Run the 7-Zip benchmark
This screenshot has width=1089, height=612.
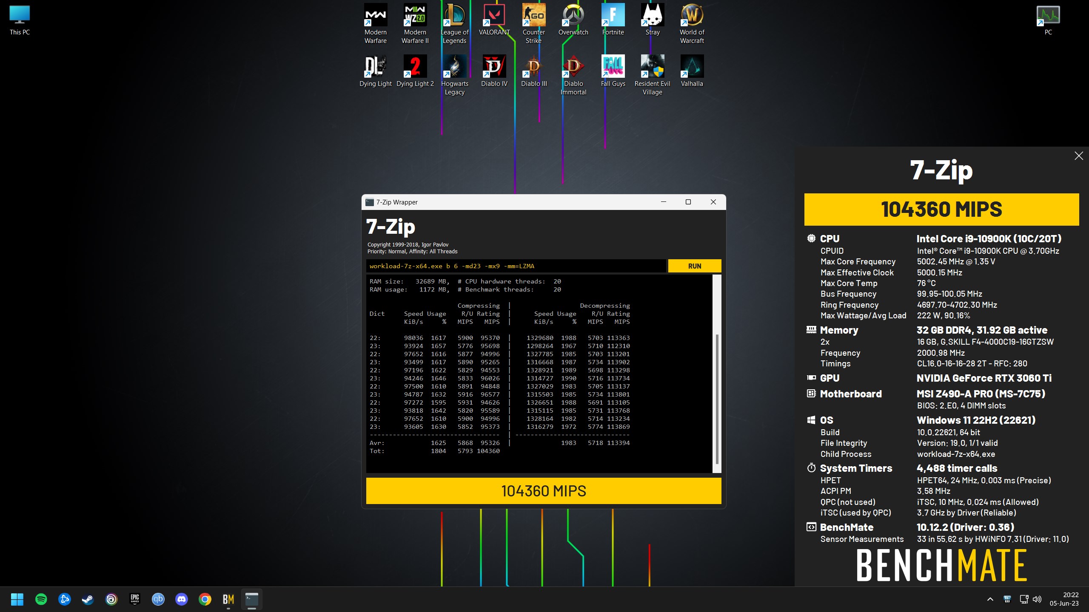click(x=694, y=266)
